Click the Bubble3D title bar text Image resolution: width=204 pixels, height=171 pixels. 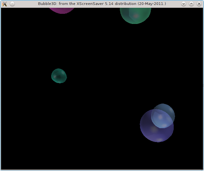[102, 4]
